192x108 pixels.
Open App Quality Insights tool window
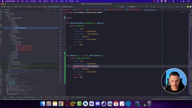[29, 97]
